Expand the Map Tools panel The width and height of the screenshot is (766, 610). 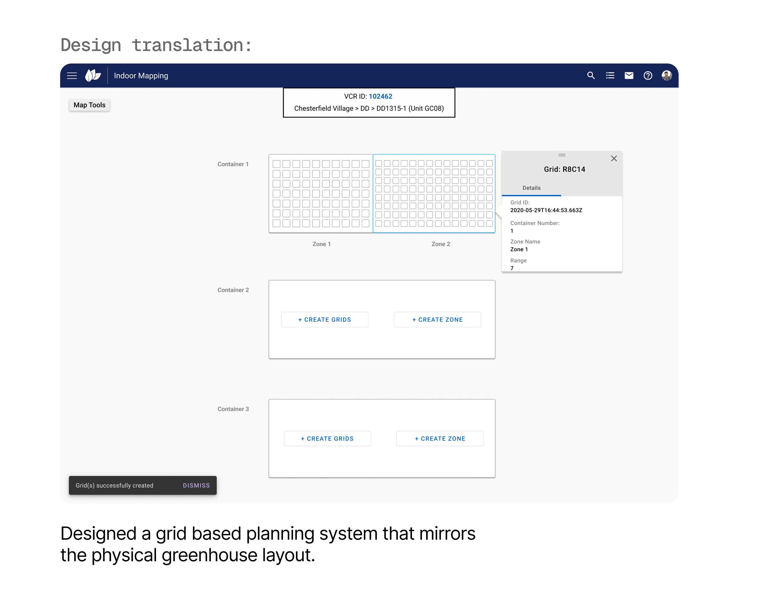pos(89,105)
